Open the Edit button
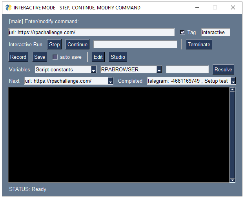This screenshot has width=244, height=198. point(98,57)
